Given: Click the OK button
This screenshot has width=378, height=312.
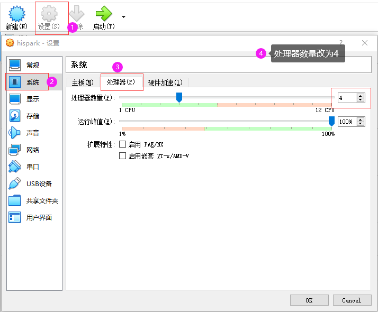Looking at the screenshot, I should (309, 300).
